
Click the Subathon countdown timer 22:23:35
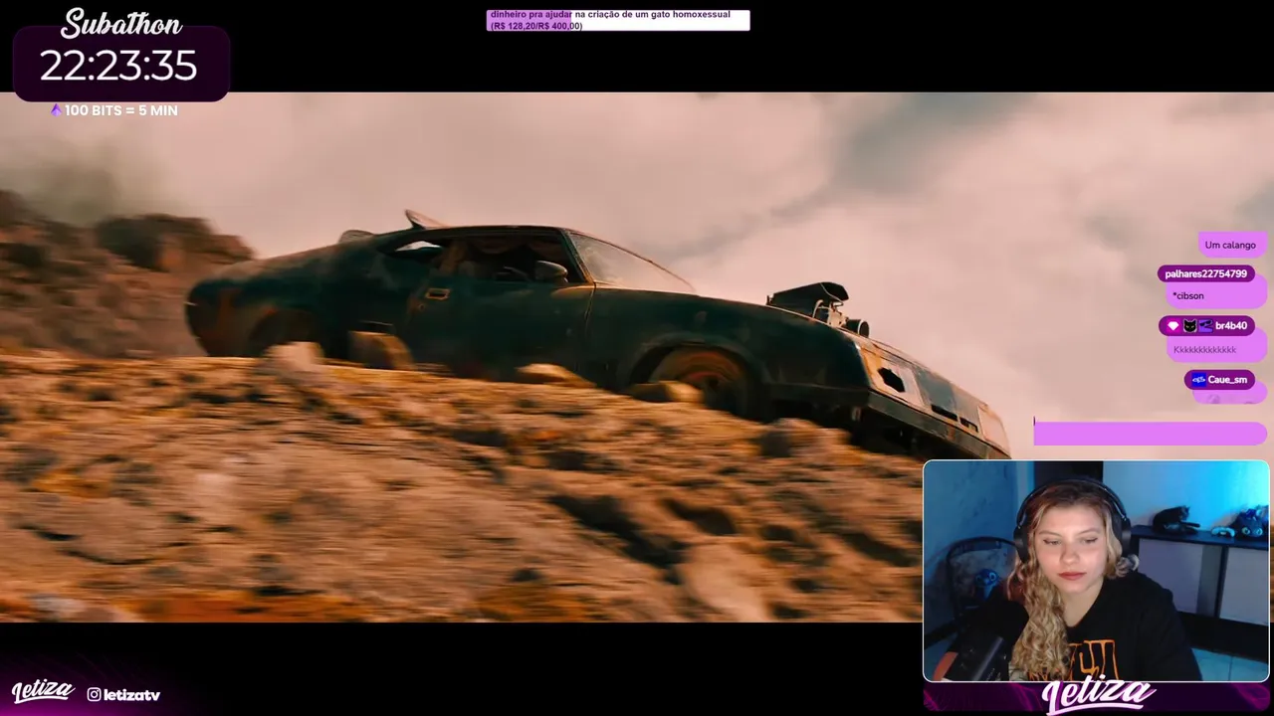pos(118,66)
